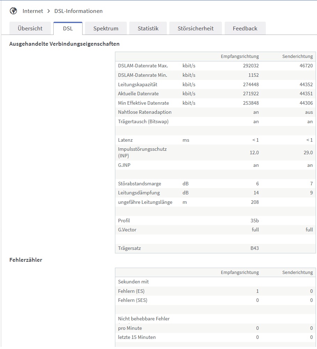The image size is (317, 349).
Task: Select Nicht behebbare Fehler label
Action: [x=144, y=319]
